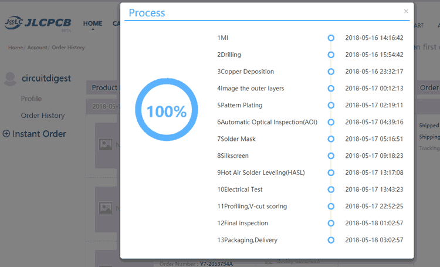Click marker for 9Hot Air Solder Leveling(HASL)

tap(331, 173)
